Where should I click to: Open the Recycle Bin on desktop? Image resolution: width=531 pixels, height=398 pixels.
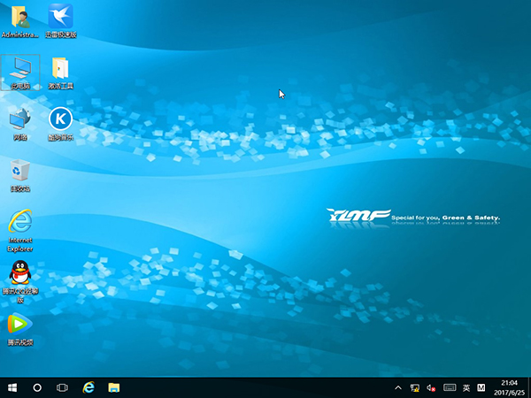[x=19, y=170]
